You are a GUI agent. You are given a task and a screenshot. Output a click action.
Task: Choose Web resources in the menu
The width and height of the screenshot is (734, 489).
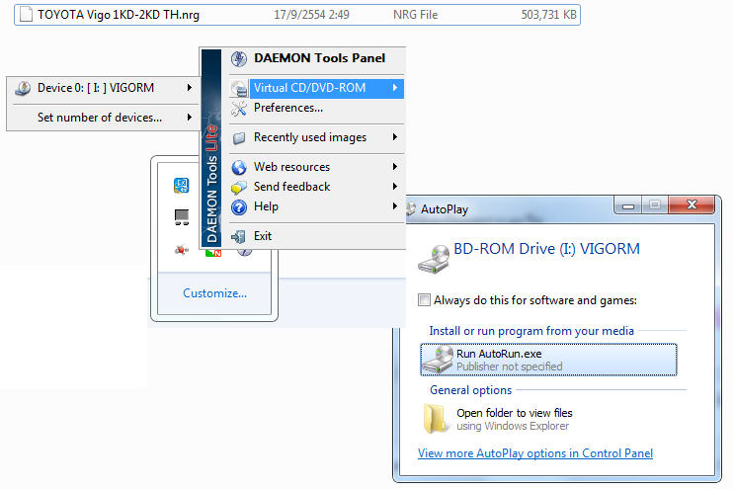(317, 167)
